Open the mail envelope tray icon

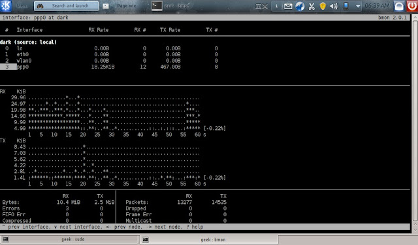(x=288, y=6)
